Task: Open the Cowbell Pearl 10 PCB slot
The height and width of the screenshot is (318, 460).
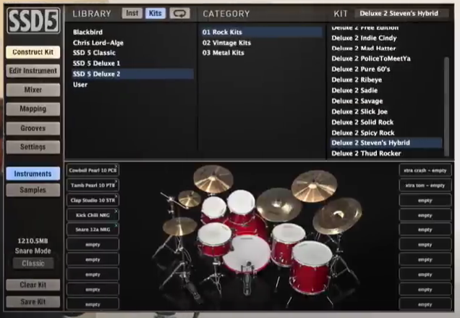Action: 93,170
